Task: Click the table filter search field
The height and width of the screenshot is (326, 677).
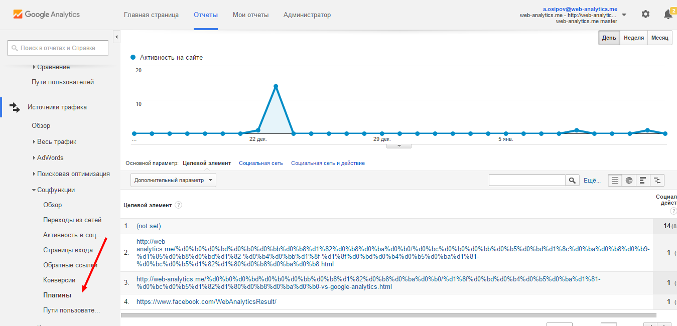Action: pos(527,181)
